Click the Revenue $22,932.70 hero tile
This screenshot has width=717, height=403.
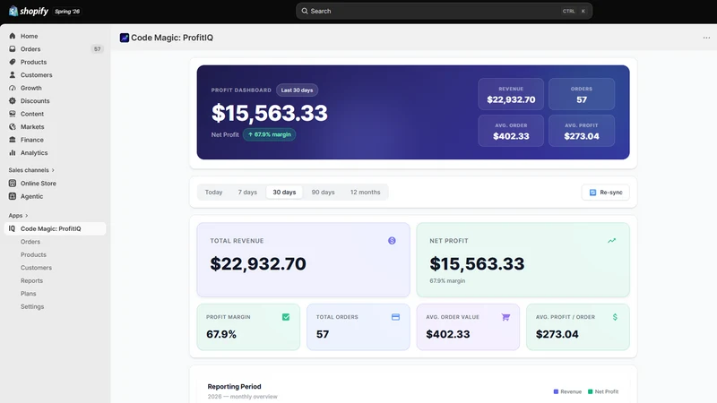pos(511,94)
